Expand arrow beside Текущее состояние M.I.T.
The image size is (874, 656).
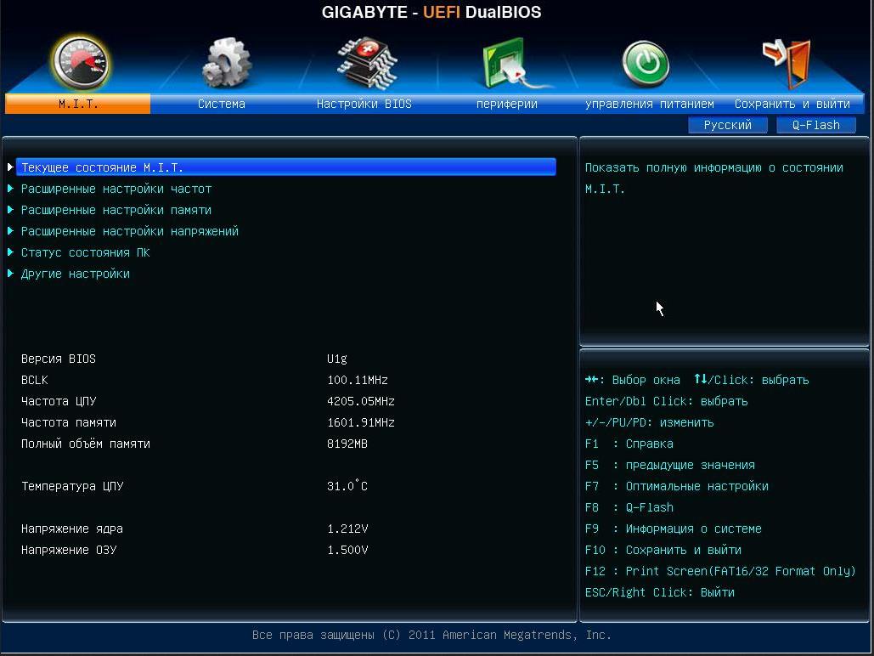click(x=11, y=167)
